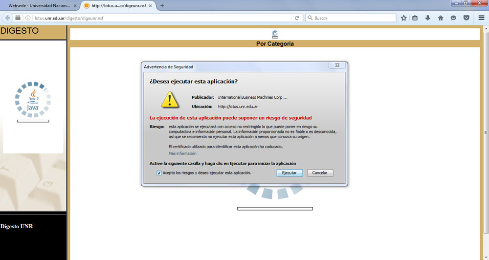
Task: Open a new browser tab
Action: tap(162, 5)
